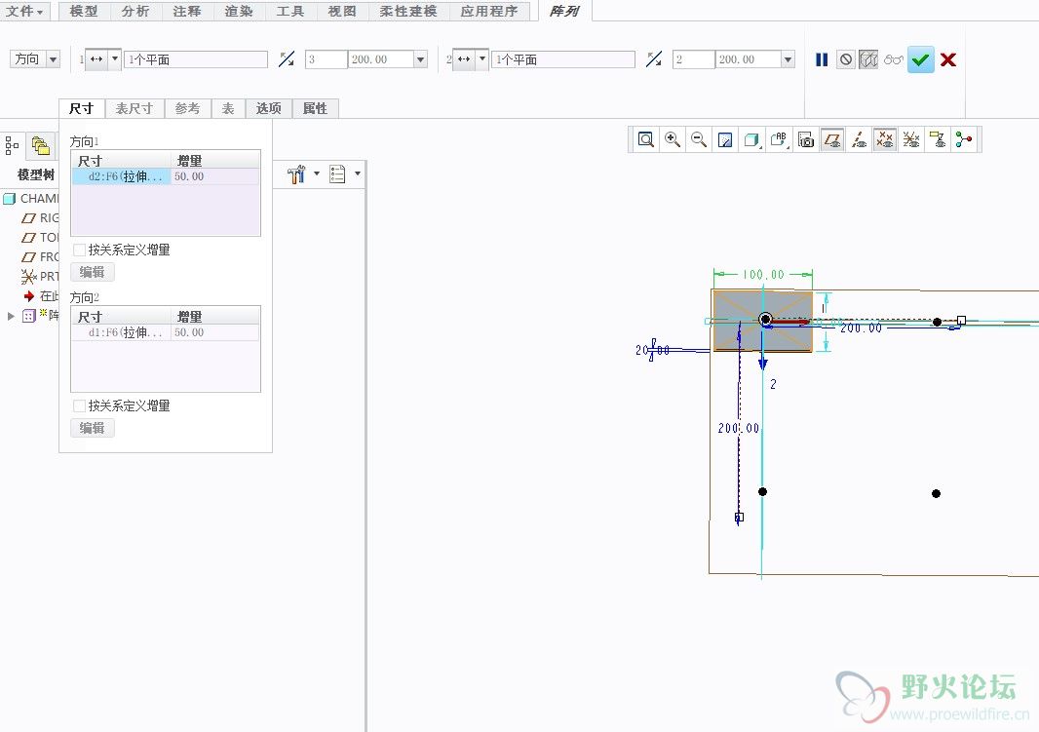Click the Refit view icon
The height and width of the screenshot is (732, 1039).
[645, 139]
